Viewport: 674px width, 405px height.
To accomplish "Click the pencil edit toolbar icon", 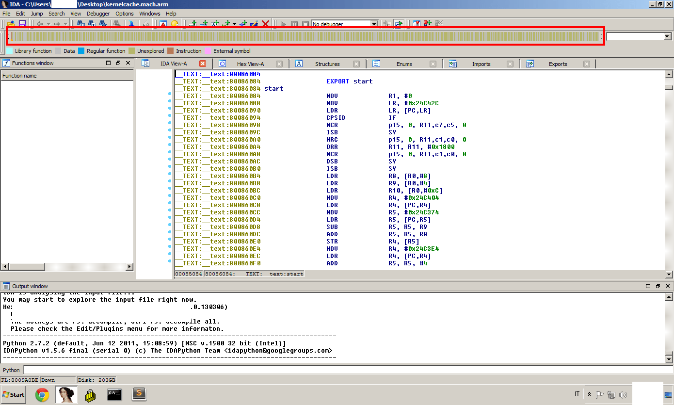I will [254, 24].
